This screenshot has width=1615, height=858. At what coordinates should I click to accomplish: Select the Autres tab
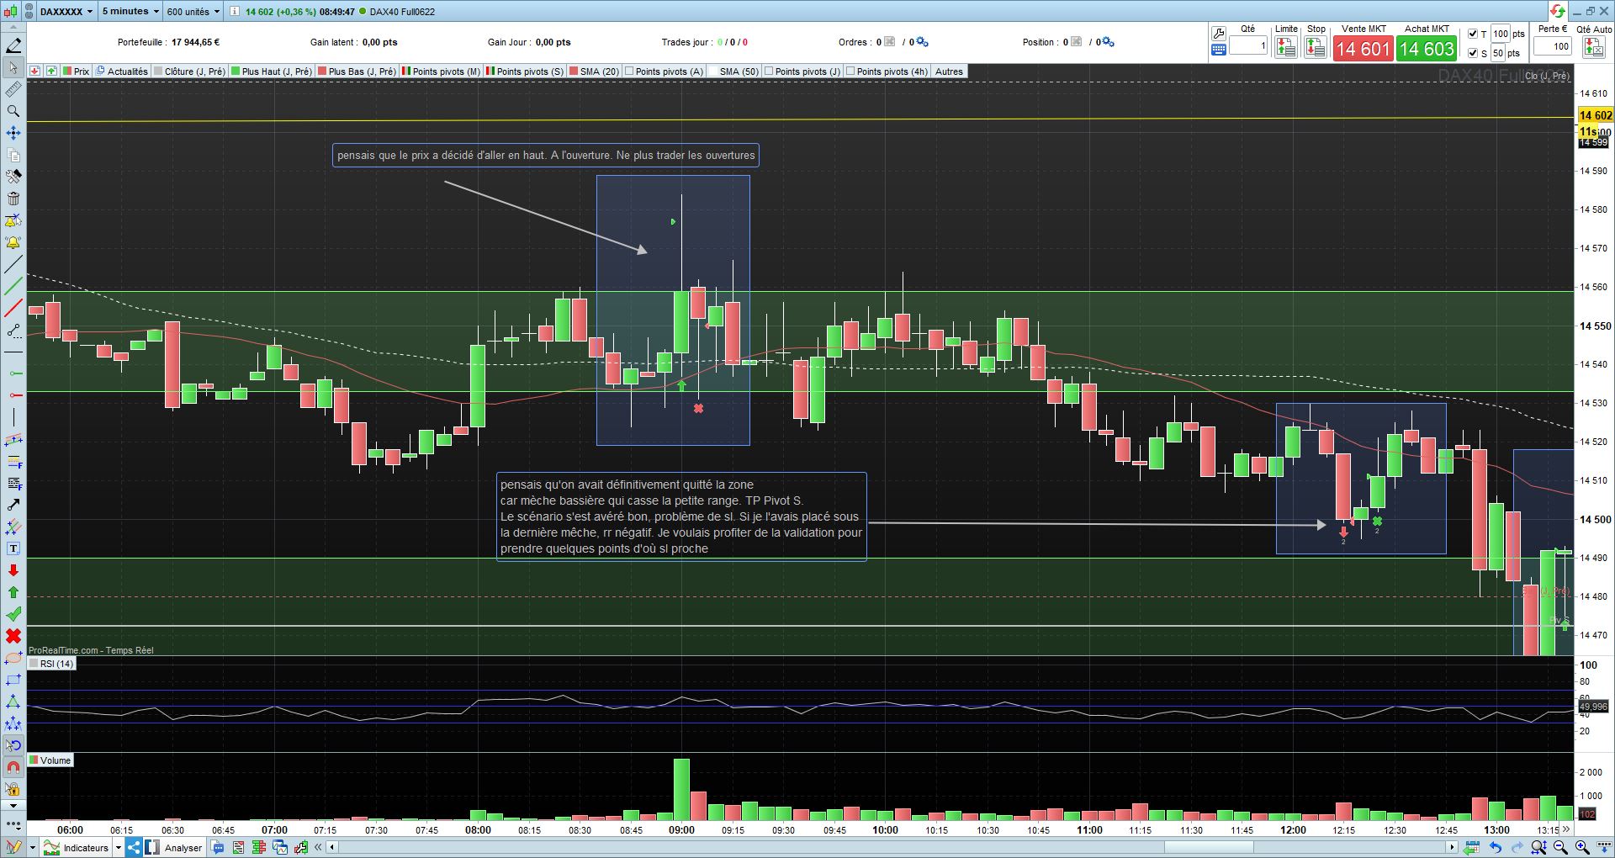point(949,71)
